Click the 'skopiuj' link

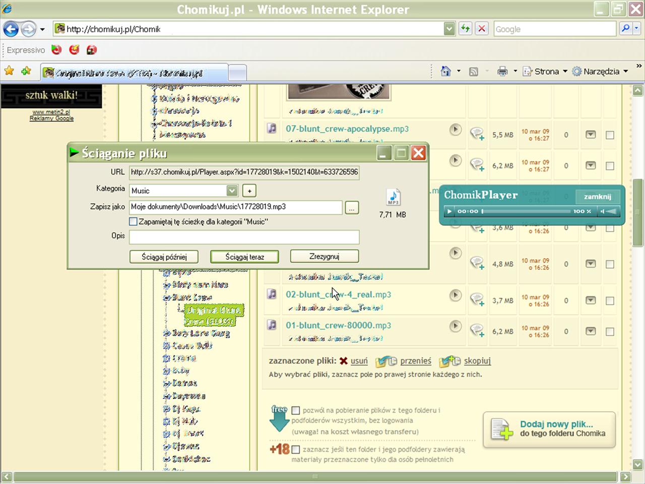[x=477, y=361]
